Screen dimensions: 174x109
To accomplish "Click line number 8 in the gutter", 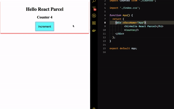I will coord(105,23).
